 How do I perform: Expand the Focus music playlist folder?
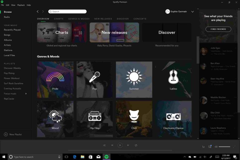coord(26,93)
